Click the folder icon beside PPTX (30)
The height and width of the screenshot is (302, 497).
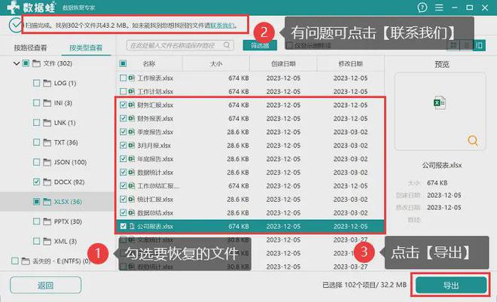pos(47,221)
